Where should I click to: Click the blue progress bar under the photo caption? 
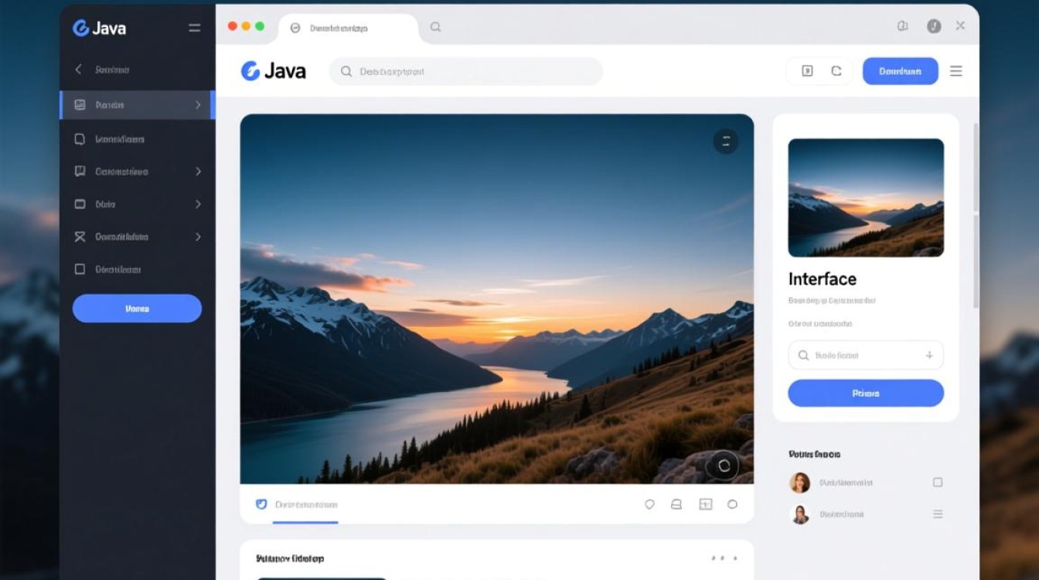point(306,521)
